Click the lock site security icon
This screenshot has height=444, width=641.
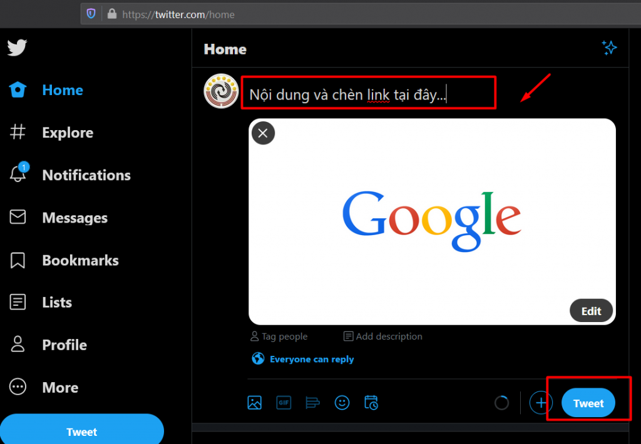(x=111, y=14)
